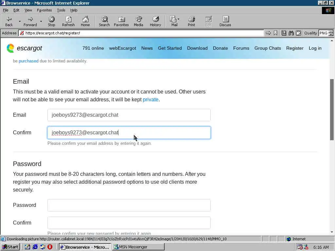Click the Forward toolbar button
Screen dimensions: 335x251
pyautogui.click(x=30, y=21)
